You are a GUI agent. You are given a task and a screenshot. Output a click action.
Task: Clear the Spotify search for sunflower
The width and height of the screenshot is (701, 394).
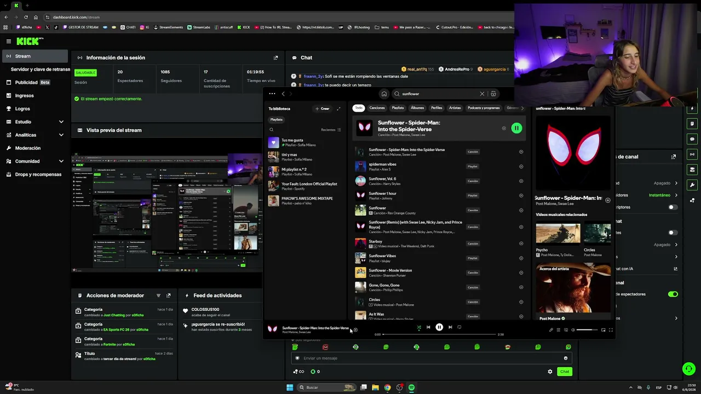[x=482, y=94]
